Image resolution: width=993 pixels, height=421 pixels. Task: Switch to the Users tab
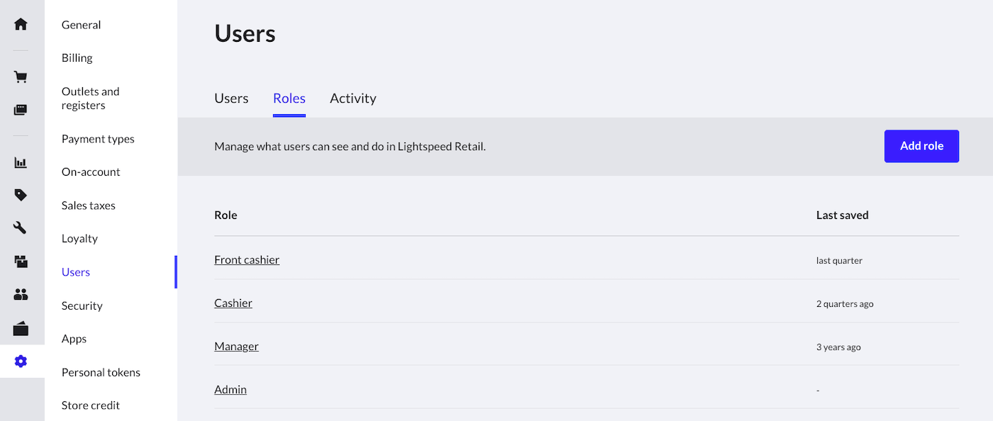coord(231,99)
